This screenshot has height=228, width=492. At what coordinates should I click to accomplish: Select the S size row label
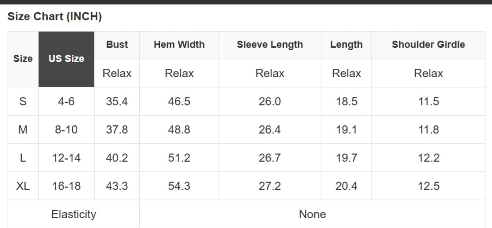pyautogui.click(x=23, y=102)
